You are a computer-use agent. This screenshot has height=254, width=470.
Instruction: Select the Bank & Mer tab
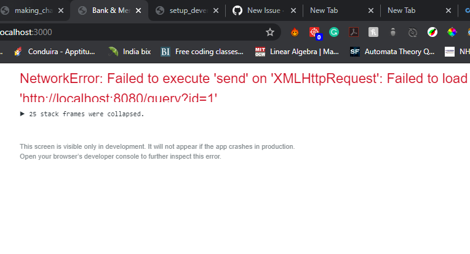[109, 11]
